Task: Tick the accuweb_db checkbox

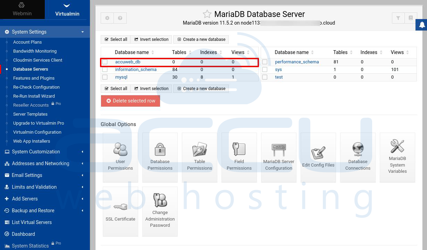Action: click(x=105, y=62)
